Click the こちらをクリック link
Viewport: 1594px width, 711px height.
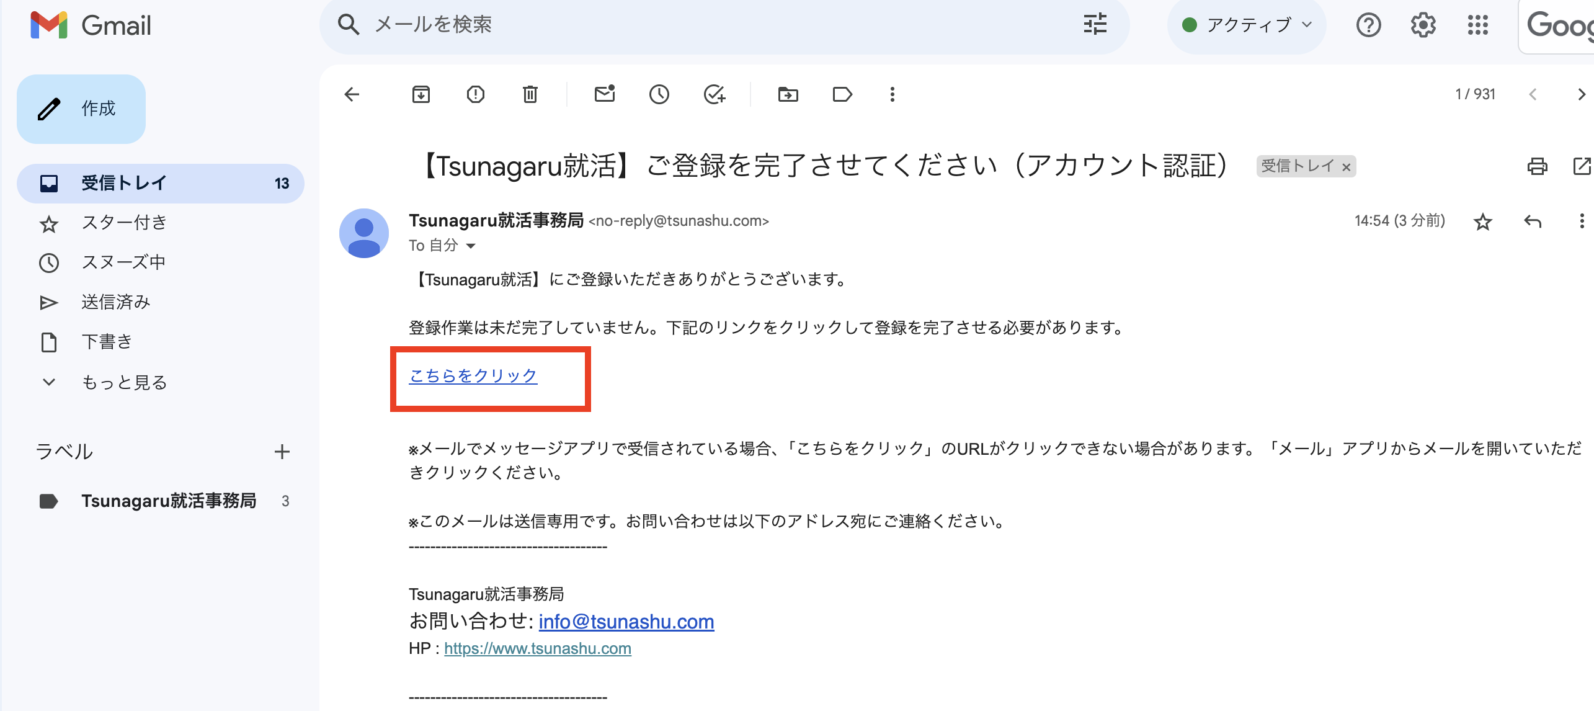pyautogui.click(x=473, y=376)
